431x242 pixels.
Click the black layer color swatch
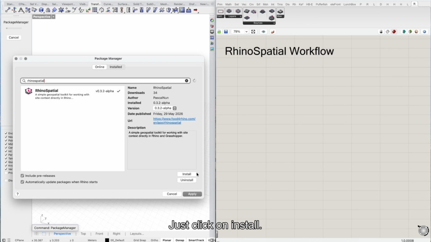pos(107,240)
